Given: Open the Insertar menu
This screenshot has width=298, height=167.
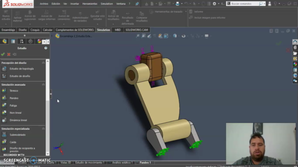Looking at the screenshot, I should (x=74, y=4).
